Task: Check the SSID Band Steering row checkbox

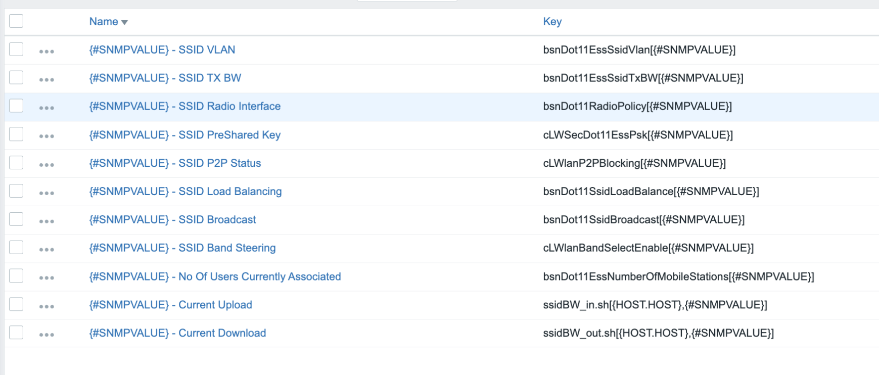Action: pyautogui.click(x=16, y=247)
